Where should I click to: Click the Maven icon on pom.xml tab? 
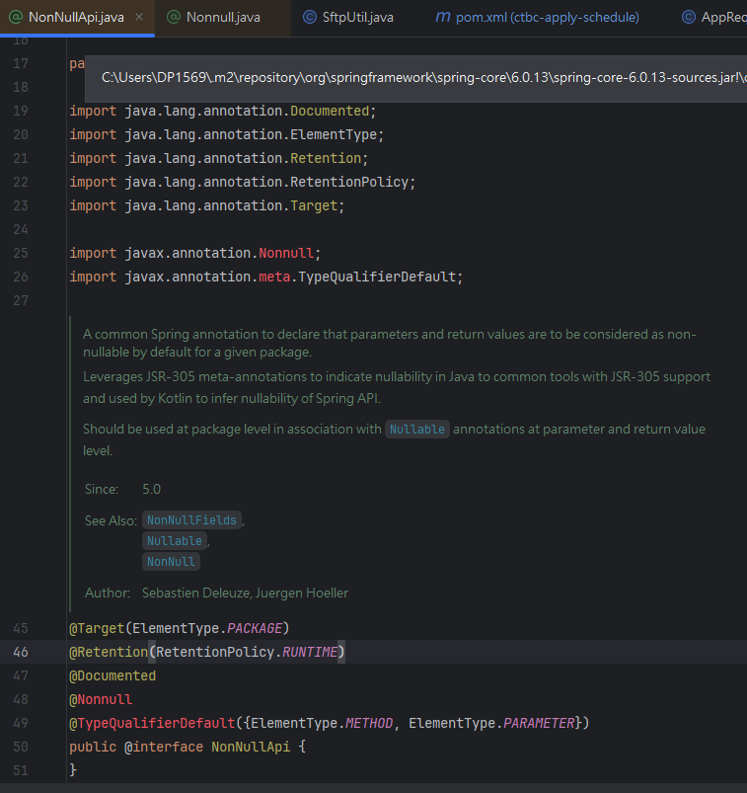tap(442, 17)
